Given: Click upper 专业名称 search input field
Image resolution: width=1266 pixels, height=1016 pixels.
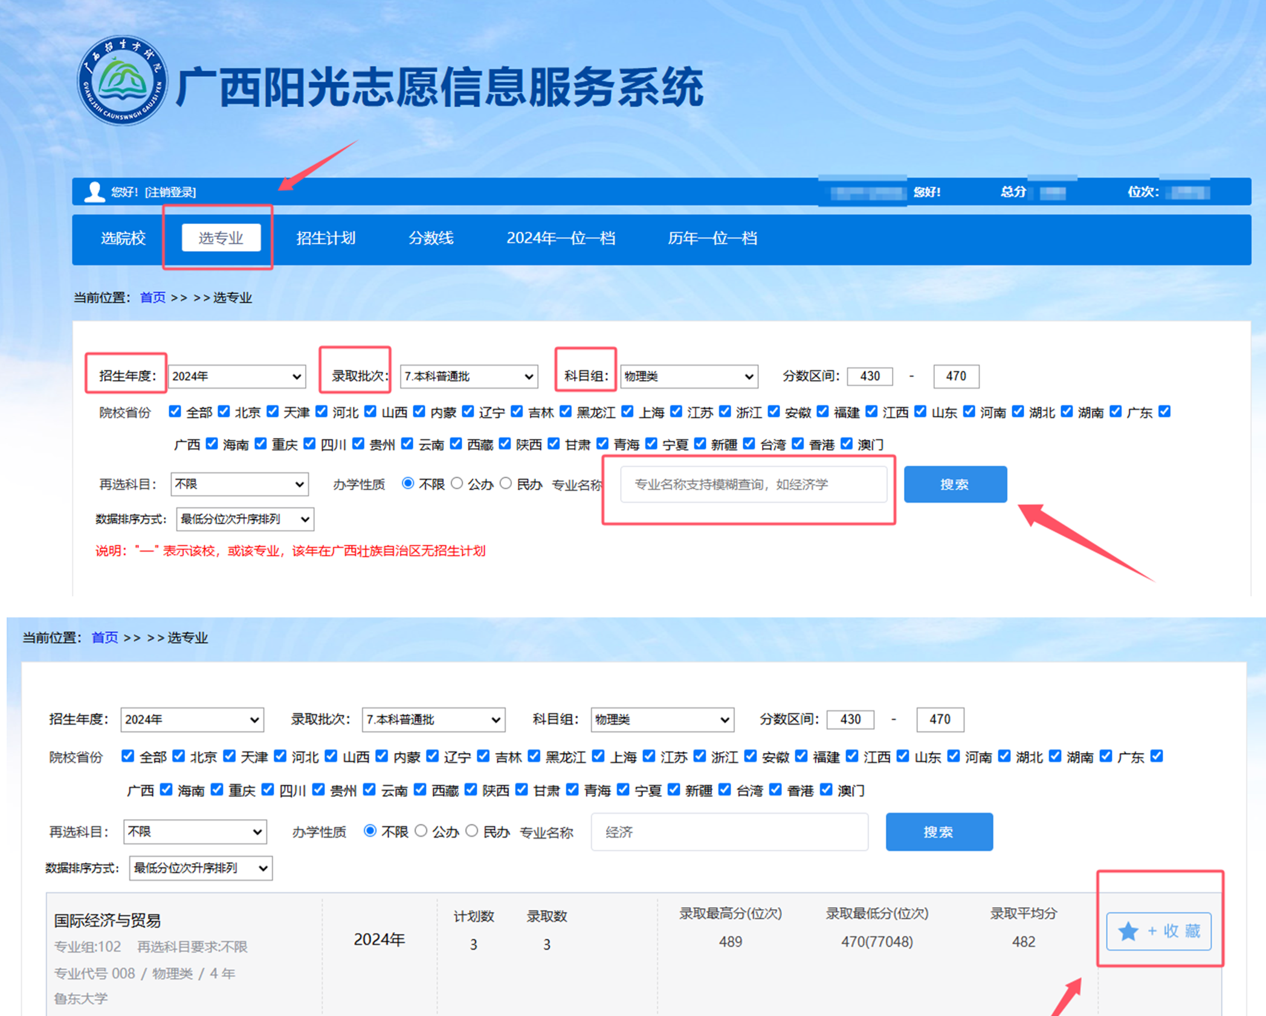Looking at the screenshot, I should click(x=753, y=484).
